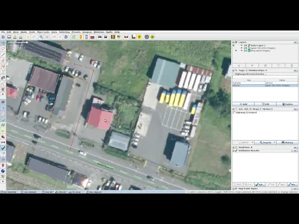Click the fork and knife restaurant preset icon
The height and width of the screenshot is (224, 299).
click(x=119, y=37)
